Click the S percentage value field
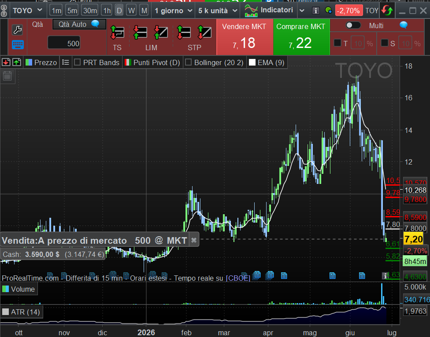This screenshot has height=337, width=430. tap(406, 44)
